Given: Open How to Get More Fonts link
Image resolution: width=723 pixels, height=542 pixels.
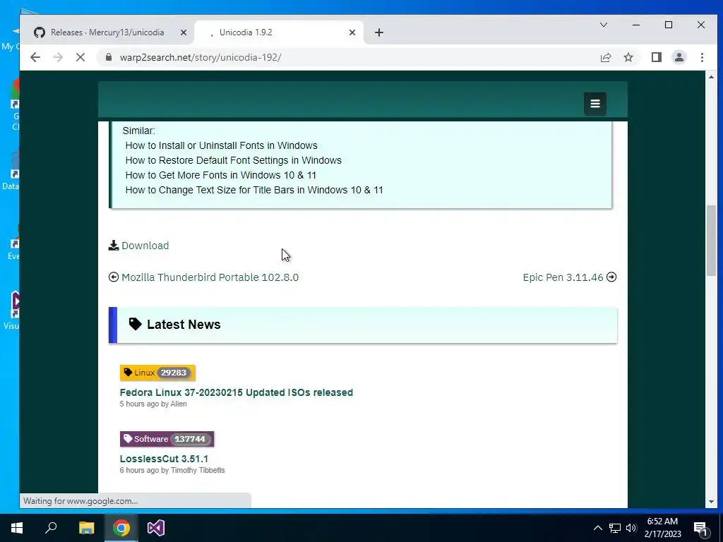Looking at the screenshot, I should (221, 175).
